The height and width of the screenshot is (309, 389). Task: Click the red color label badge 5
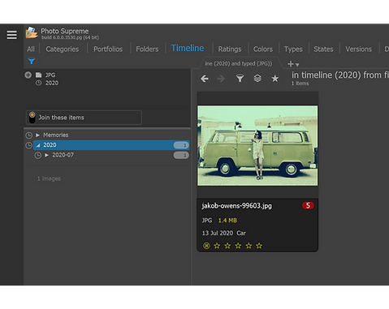[308, 205]
